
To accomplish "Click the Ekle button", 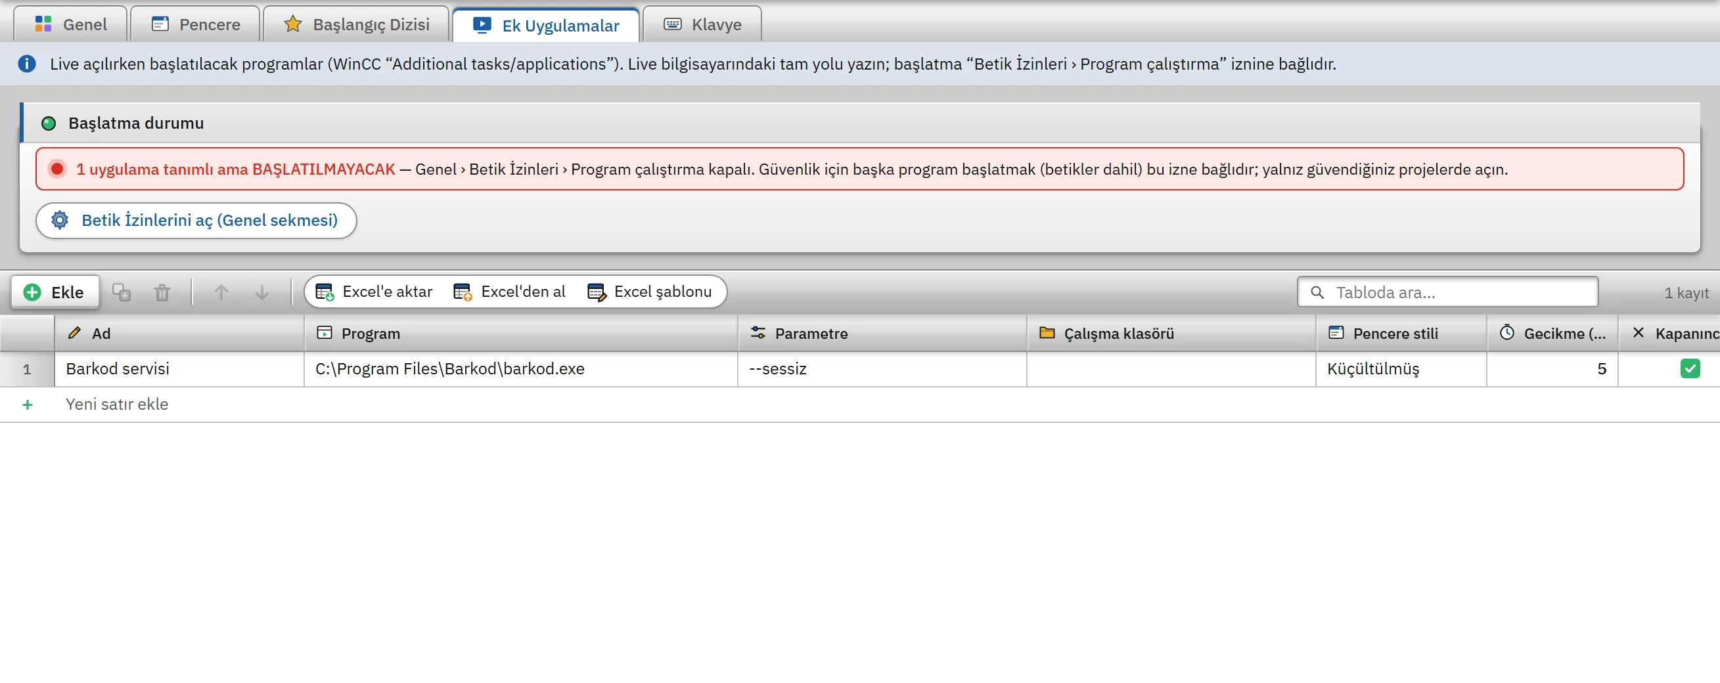I will point(55,292).
